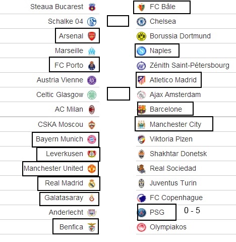Click the Juventus Turin crest

[141, 183]
